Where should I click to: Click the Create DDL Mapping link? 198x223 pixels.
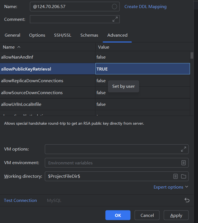pyautogui.click(x=145, y=7)
